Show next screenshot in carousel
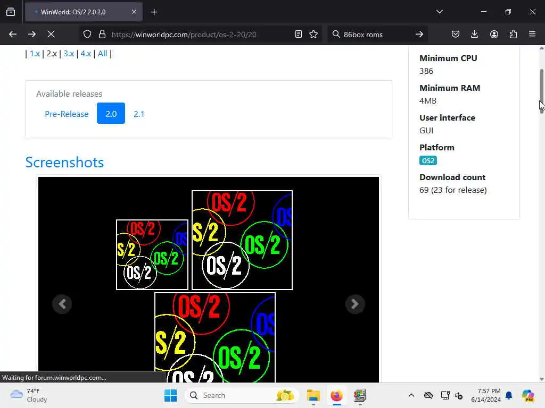545x408 pixels. [x=355, y=304]
